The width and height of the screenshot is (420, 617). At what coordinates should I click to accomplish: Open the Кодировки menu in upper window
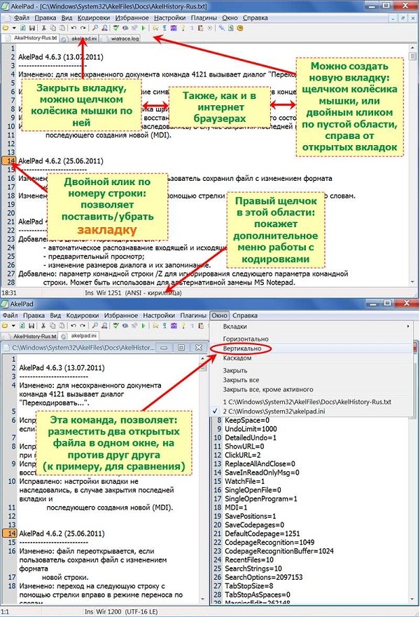tap(94, 18)
